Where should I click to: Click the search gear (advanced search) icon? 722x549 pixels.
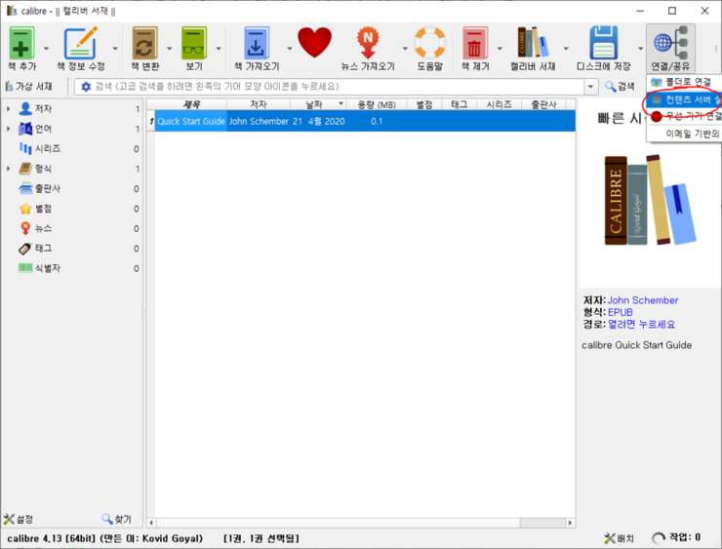click(x=86, y=87)
